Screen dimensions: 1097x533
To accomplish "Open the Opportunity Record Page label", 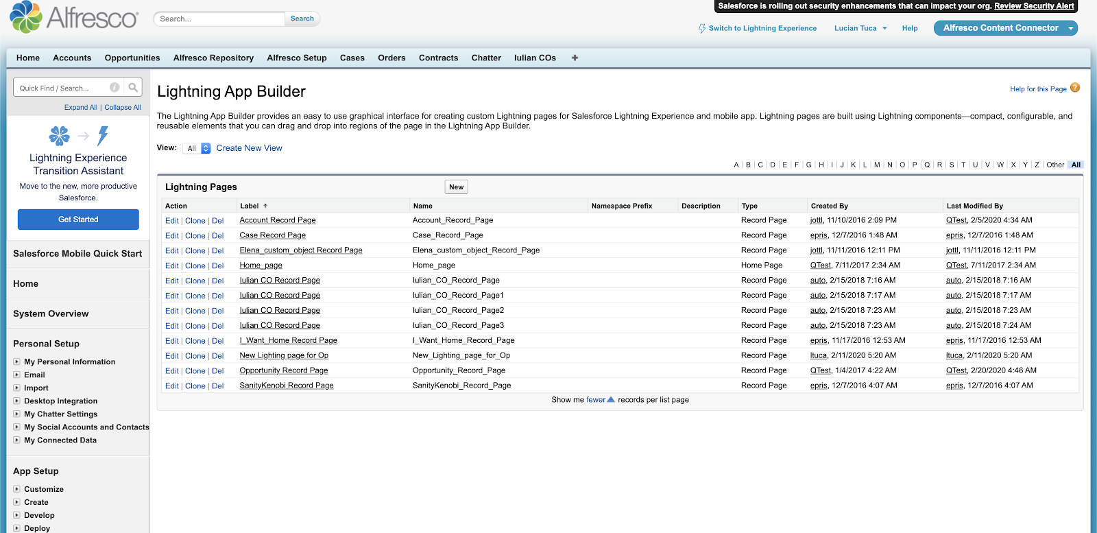I will [284, 370].
